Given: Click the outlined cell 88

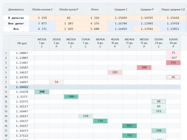Looking at the screenshot, I should click(x=159, y=101).
